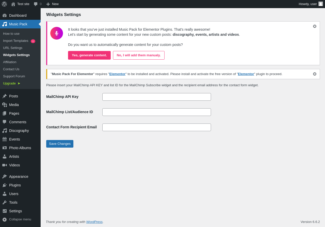Open the comments bubble in admin bar
Image resolution: width=325 pixels, height=227 pixels.
(38, 4)
